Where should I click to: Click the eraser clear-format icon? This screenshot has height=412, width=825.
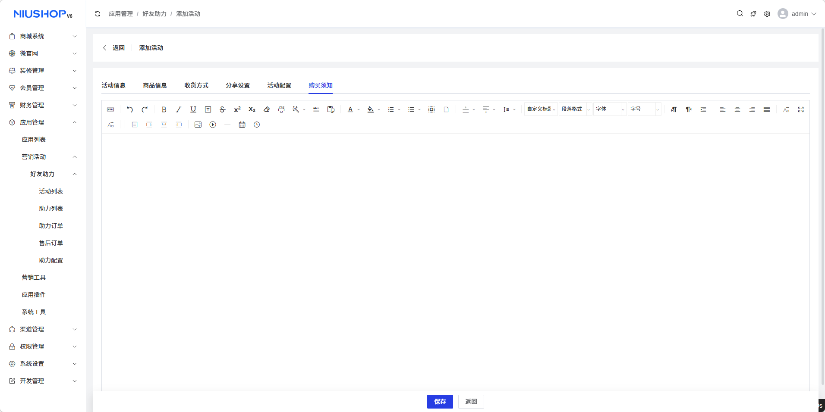pos(267,109)
